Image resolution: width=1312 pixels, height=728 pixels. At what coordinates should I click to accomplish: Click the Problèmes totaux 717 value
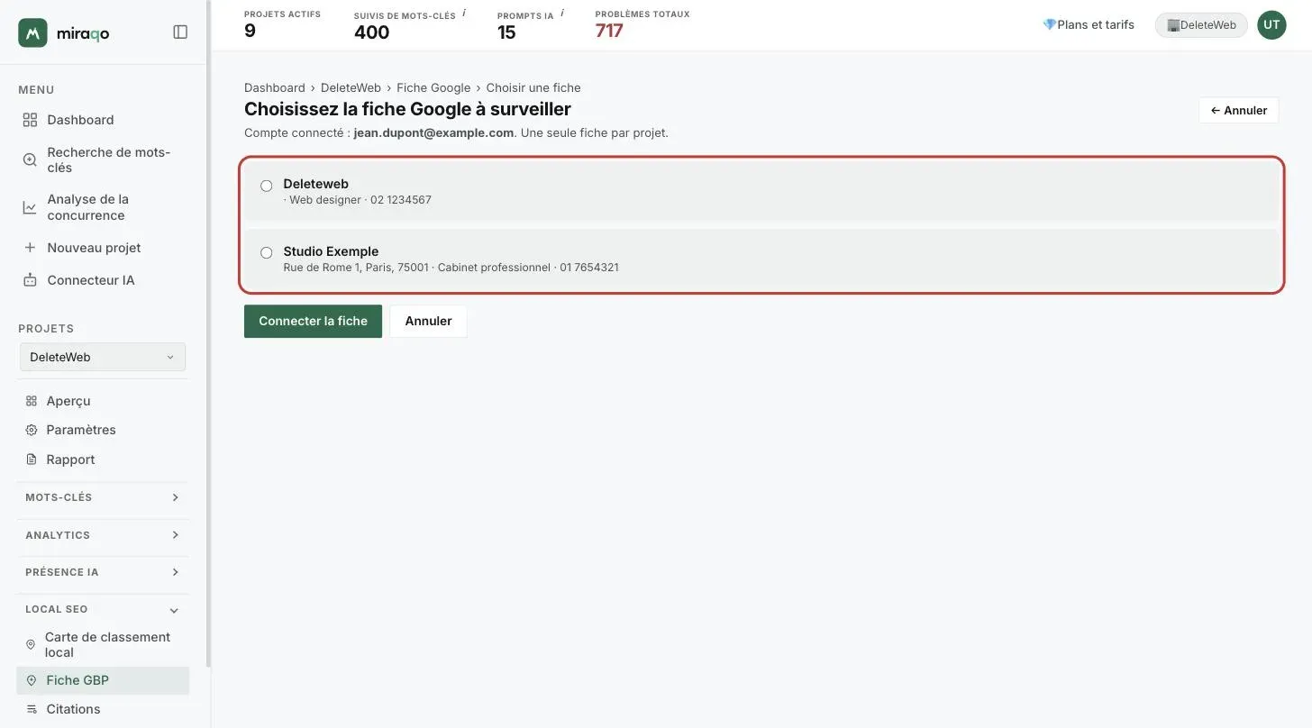609,31
